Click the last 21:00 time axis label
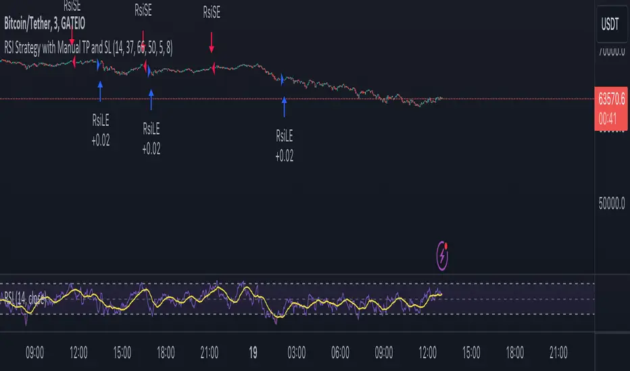The width and height of the screenshot is (630, 371). [x=558, y=353]
